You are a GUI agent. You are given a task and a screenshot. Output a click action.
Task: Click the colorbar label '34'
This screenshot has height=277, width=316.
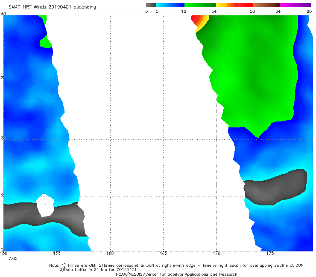[214, 11]
